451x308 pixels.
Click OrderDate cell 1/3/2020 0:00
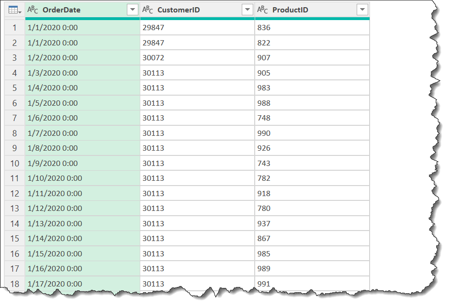[82, 73]
